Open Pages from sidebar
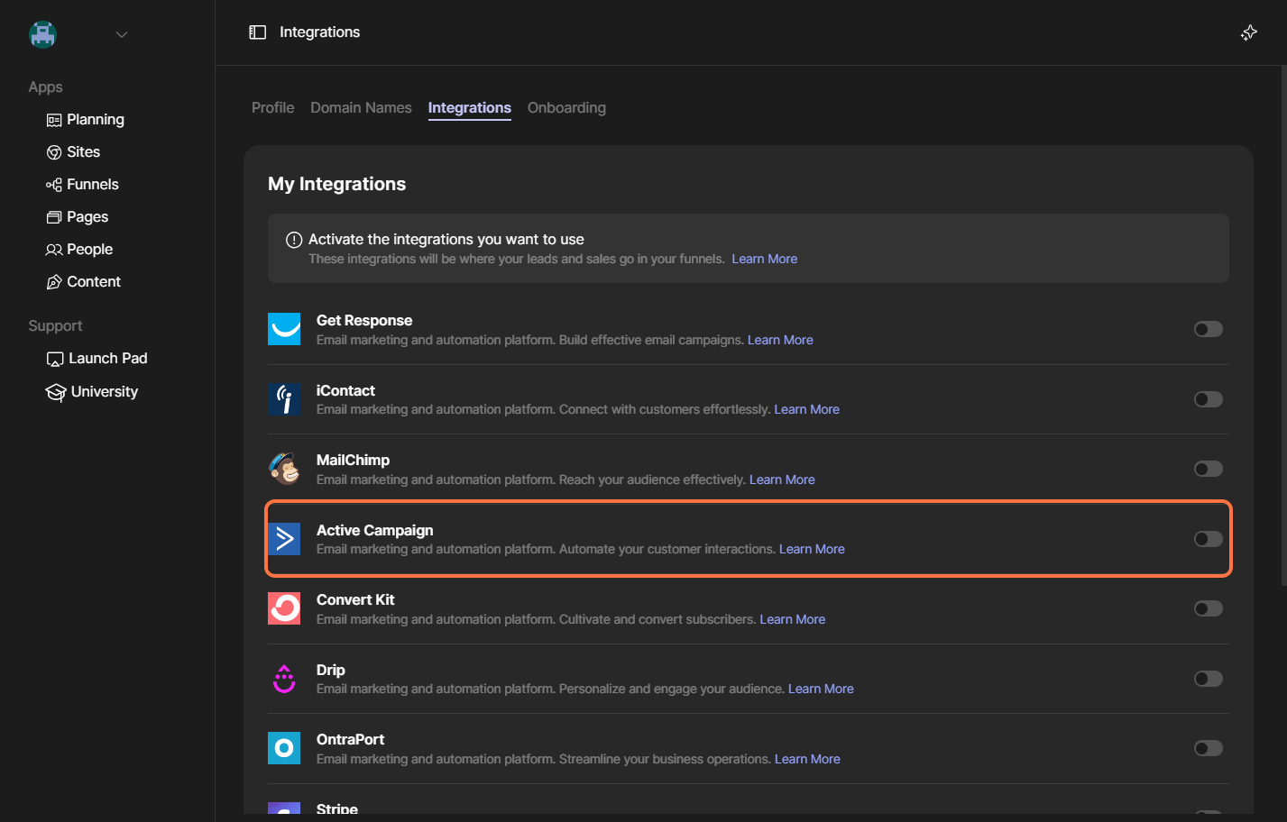 pos(87,217)
